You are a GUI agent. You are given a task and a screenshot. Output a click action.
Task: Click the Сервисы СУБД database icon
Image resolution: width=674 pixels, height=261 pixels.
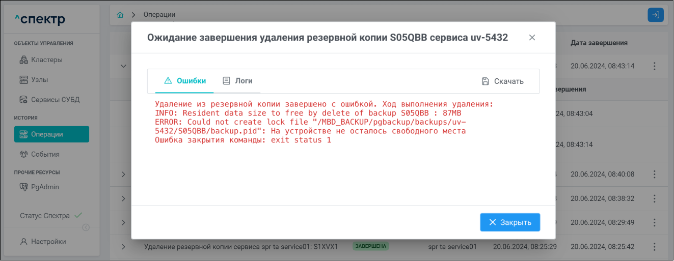(23, 100)
